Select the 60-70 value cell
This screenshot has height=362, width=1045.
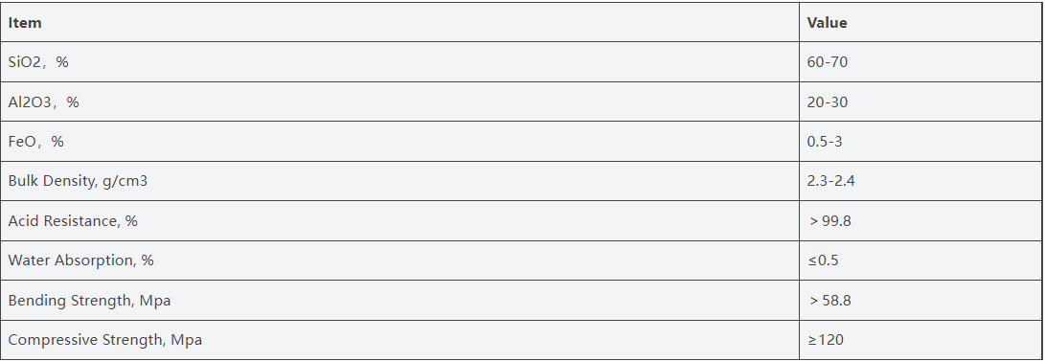coord(920,62)
